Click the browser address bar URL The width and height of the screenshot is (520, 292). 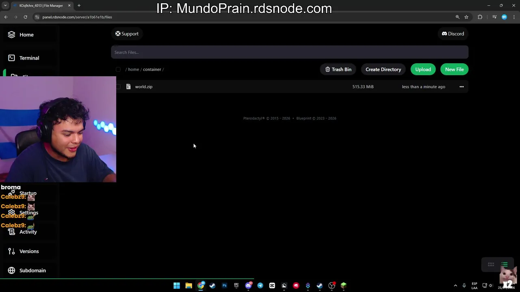77,17
